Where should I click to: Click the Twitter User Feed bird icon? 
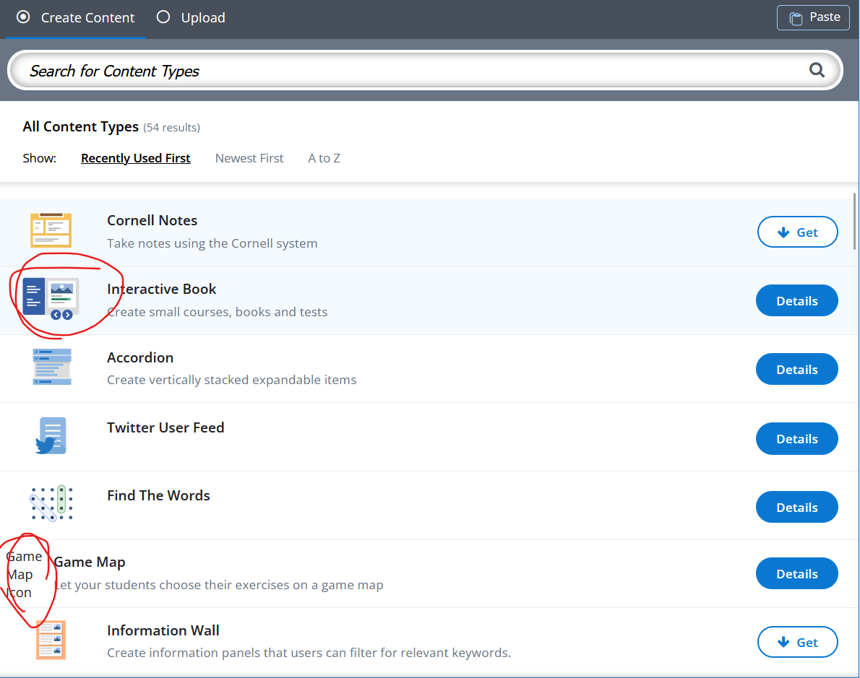(51, 435)
